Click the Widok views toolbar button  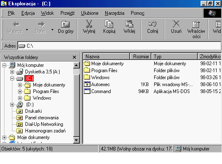[217, 27]
